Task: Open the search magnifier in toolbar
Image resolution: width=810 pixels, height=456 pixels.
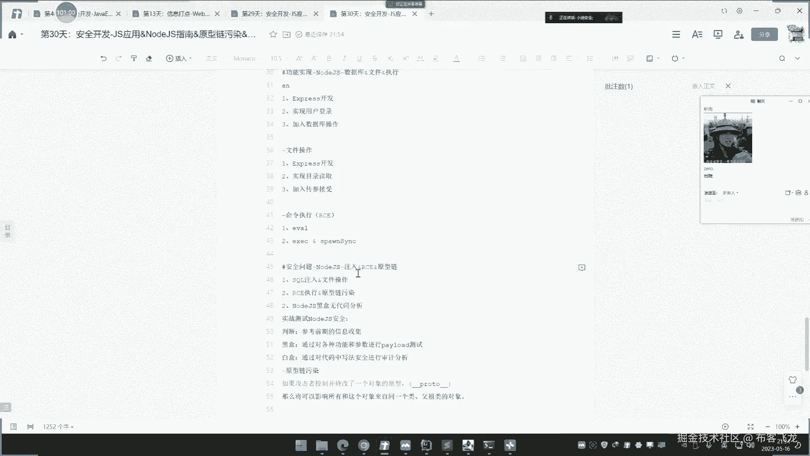Action: [x=782, y=58]
